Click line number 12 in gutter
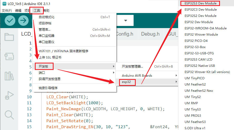Viewport: 234px width, 130px height. (x=29, y=109)
